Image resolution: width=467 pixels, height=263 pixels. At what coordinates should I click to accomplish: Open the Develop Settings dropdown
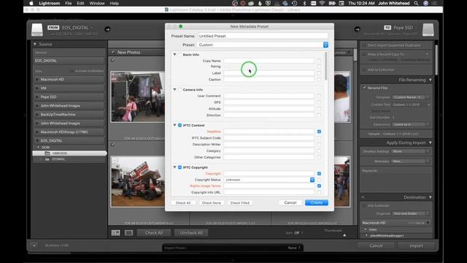pos(410,151)
